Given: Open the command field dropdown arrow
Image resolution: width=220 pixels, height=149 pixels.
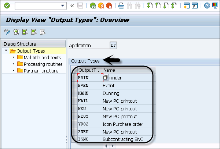Looking at the screenshot, I should [63, 6].
